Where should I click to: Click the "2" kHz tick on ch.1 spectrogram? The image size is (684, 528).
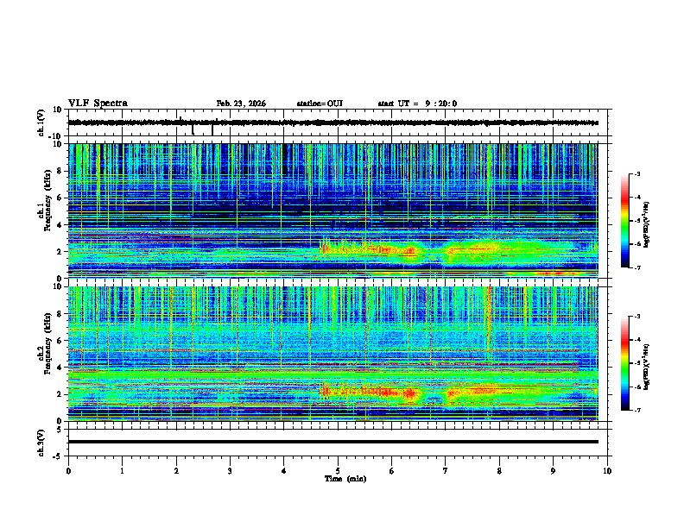[60, 251]
